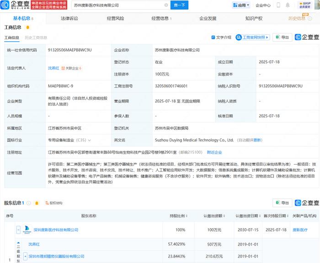Open the SVIP member service icon
The height and width of the screenshot is (263, 320).
click(x=305, y=5)
